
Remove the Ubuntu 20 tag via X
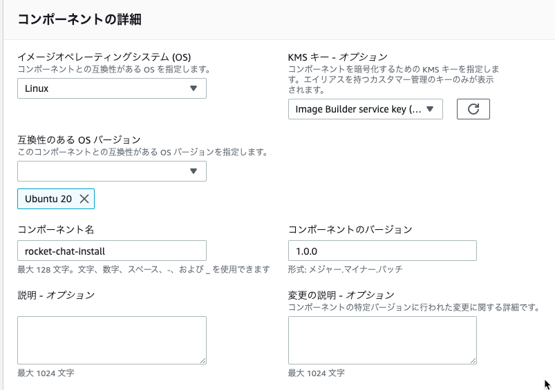84,199
